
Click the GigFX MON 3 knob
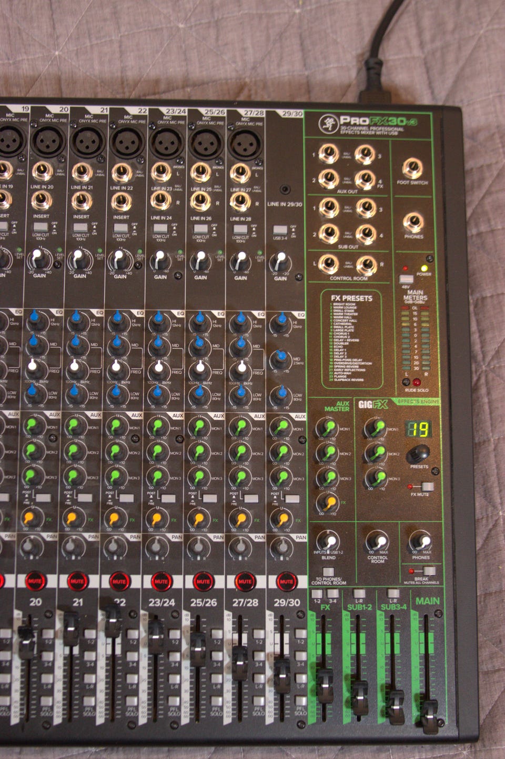377,477
